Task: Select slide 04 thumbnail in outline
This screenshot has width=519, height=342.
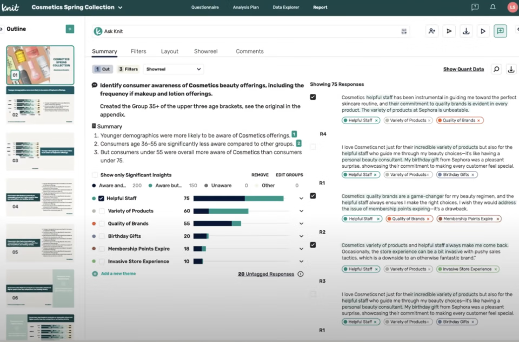Action: (x=40, y=197)
